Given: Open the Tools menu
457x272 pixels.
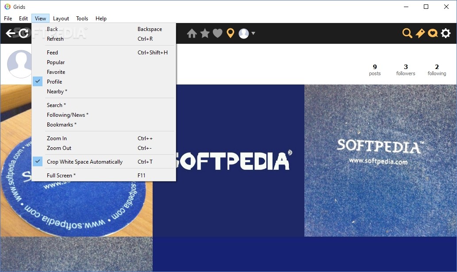Looking at the screenshot, I should 82,18.
